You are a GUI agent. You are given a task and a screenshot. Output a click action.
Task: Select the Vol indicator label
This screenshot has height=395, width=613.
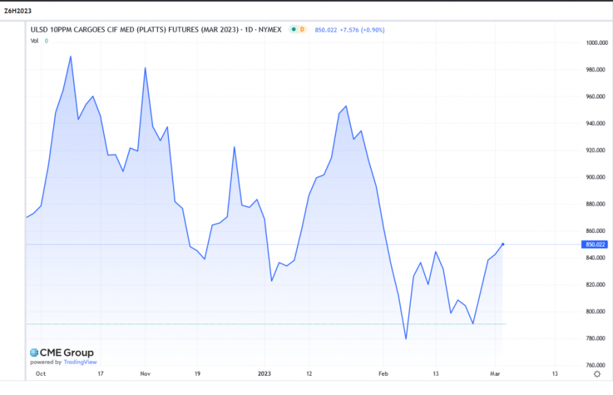(34, 41)
